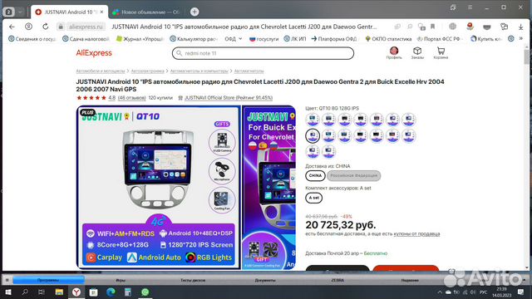This screenshot has width=532, height=299.
Task: Close the JUSTNAVI Android 10 tab
Action: (x=101, y=12)
